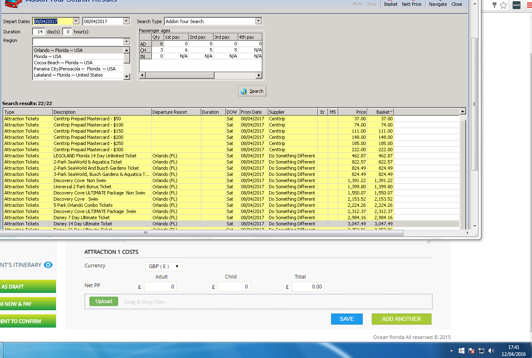This screenshot has height=358, width=532.
Task: Sort results by Price column header
Action: click(x=353, y=112)
